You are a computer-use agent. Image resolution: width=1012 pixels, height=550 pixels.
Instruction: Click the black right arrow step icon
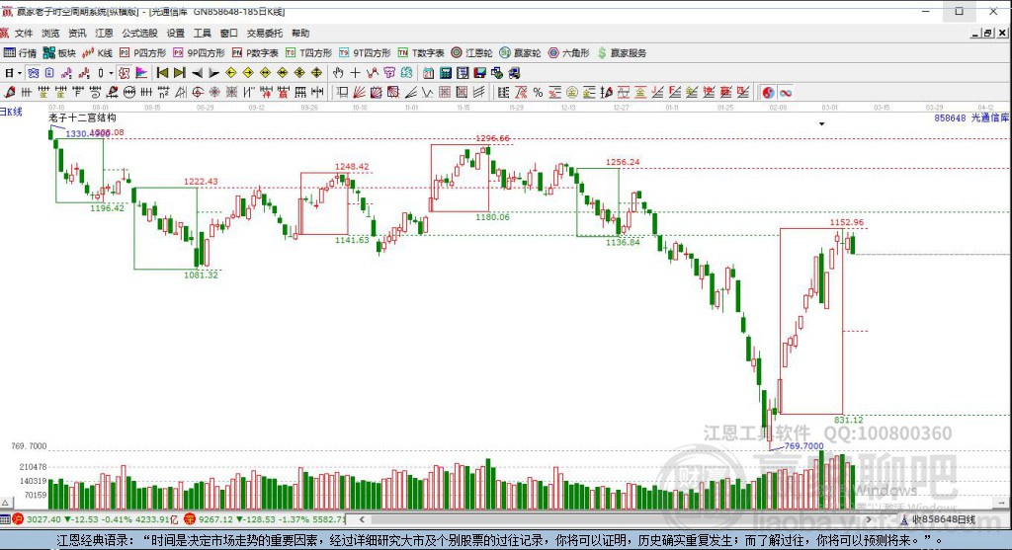click(214, 73)
